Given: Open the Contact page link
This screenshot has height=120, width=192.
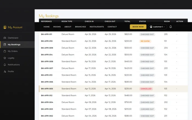Looking at the screenshot, I should point(112,27).
